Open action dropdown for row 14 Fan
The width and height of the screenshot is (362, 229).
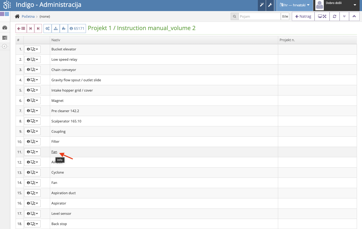pyautogui.click(x=32, y=183)
